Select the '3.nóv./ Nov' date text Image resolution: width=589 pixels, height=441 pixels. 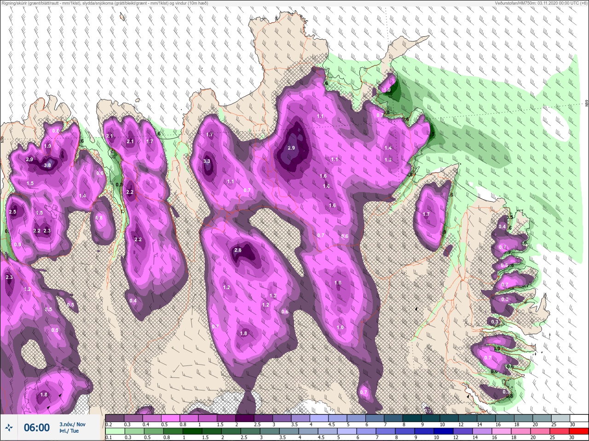72,424
